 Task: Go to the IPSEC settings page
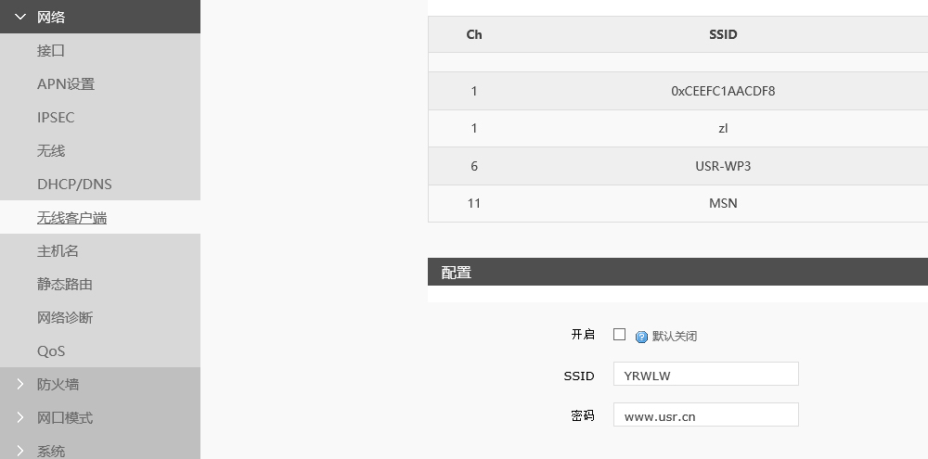point(56,118)
